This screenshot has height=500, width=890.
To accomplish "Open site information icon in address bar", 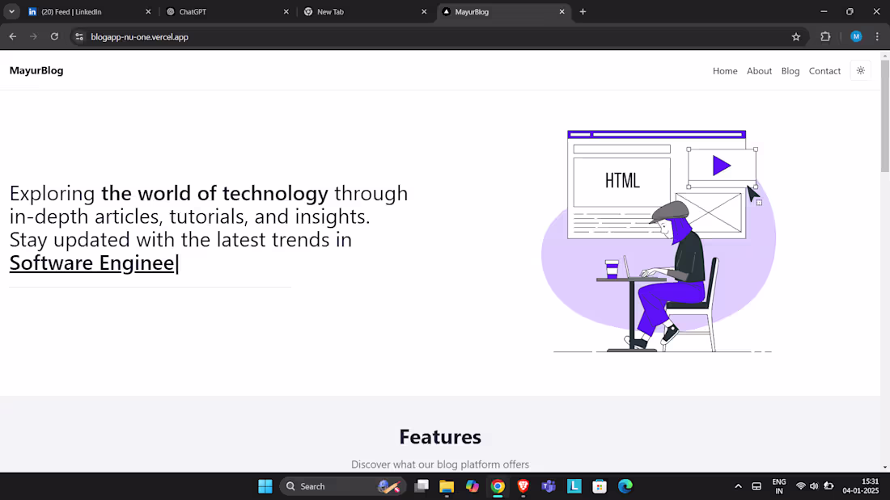I will click(78, 36).
